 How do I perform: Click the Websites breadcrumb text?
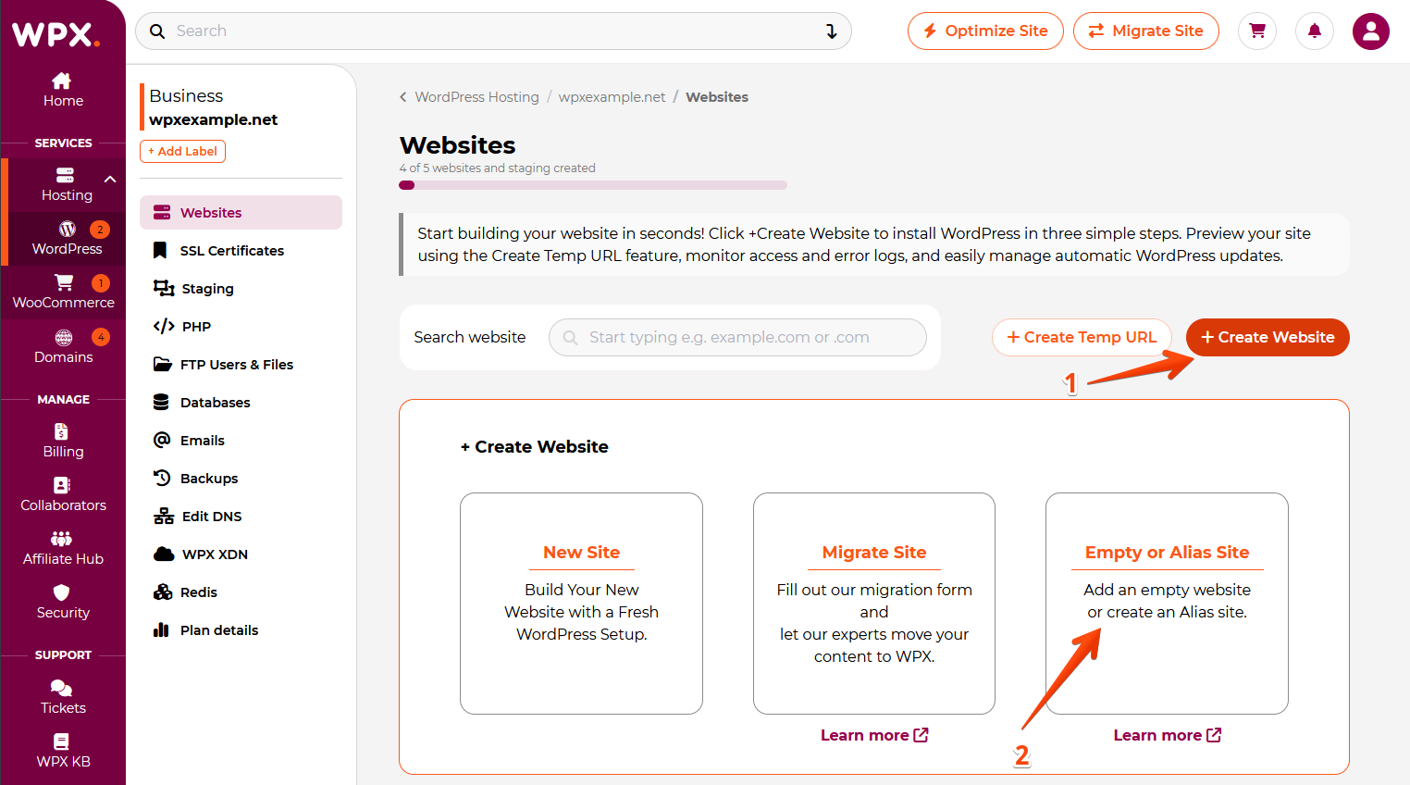pos(717,97)
